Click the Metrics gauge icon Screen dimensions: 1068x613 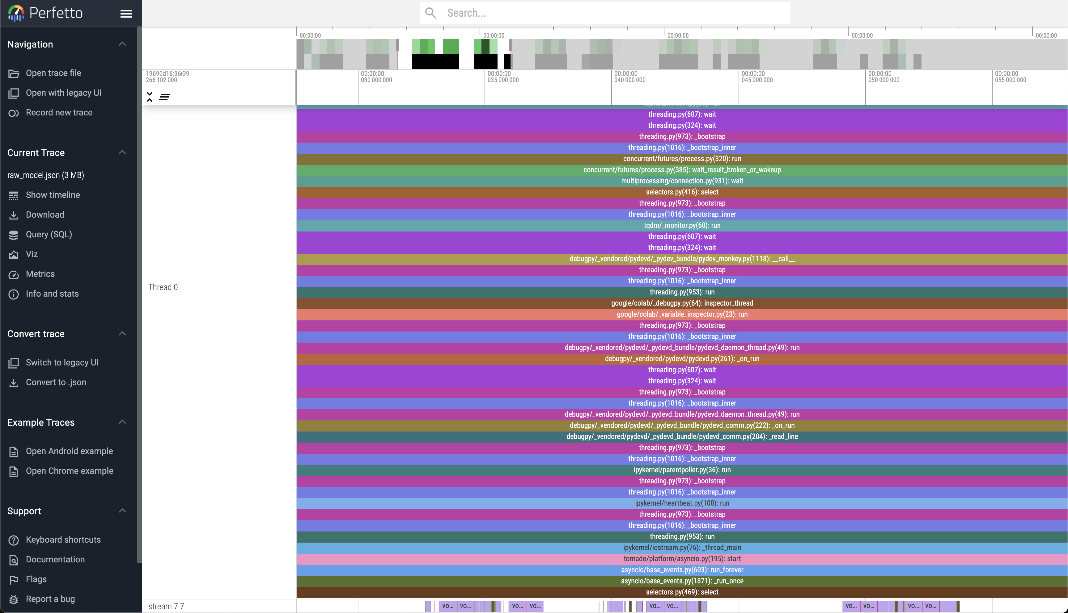tap(14, 274)
